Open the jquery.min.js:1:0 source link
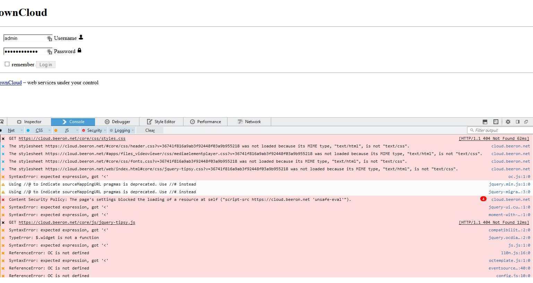Viewport: 533px width, 283px height. [x=509, y=184]
